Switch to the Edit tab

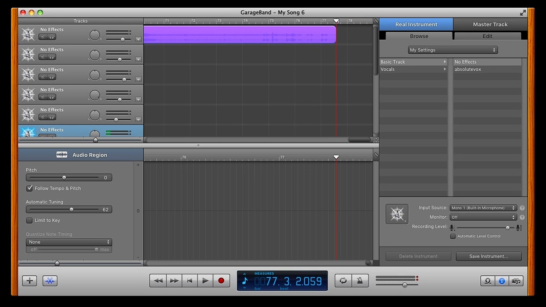tap(487, 36)
